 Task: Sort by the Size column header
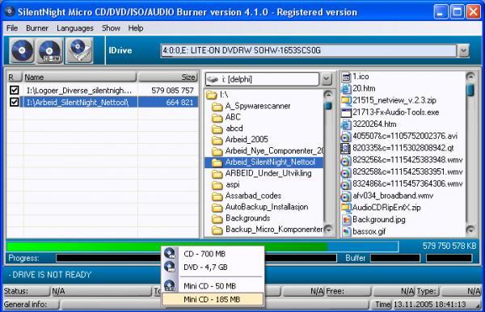pyautogui.click(x=168, y=78)
